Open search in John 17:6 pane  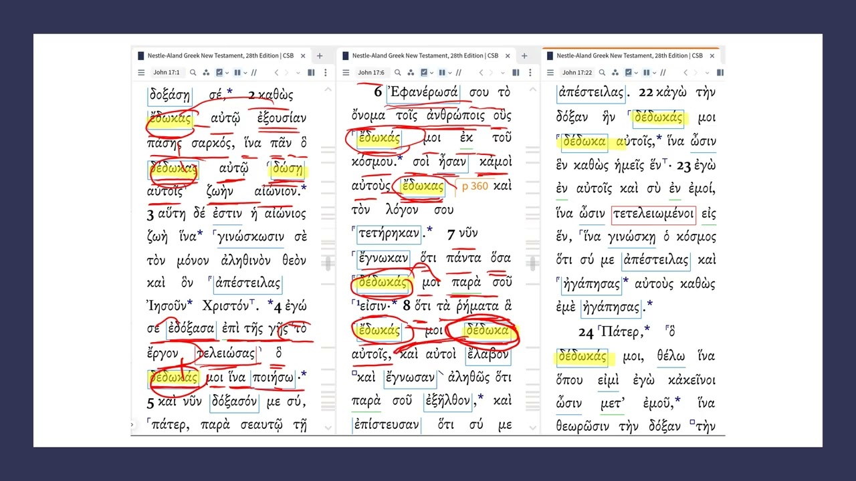(398, 72)
